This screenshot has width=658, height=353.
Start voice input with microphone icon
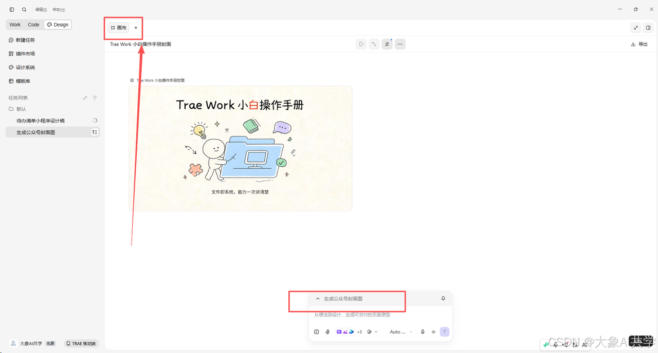(423, 332)
